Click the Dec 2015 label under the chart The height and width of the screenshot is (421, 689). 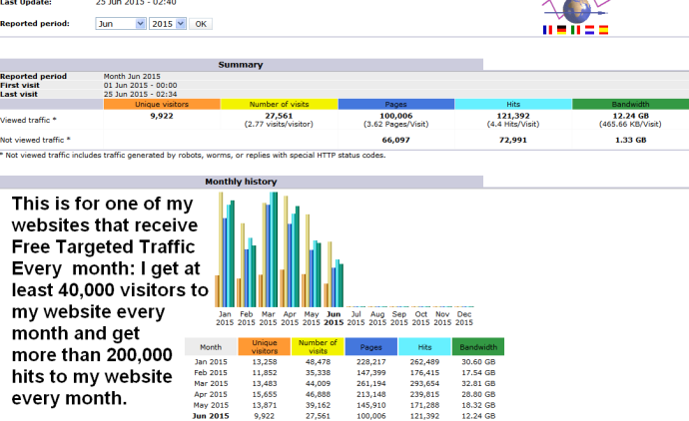[464, 318]
